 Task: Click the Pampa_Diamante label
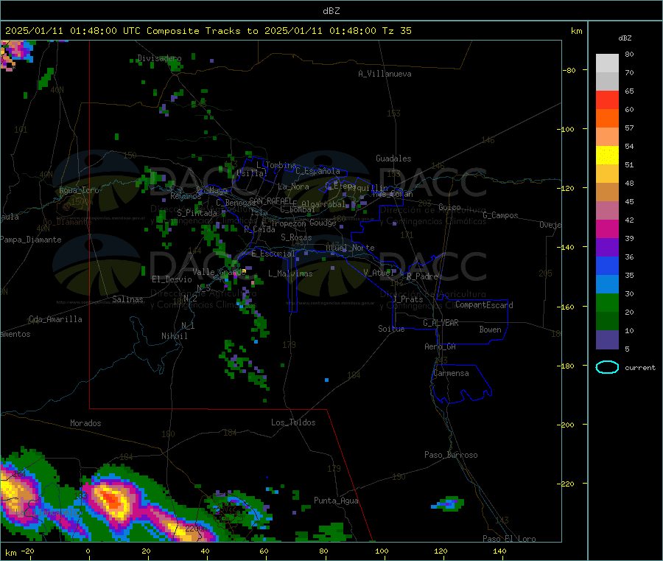click(x=31, y=240)
